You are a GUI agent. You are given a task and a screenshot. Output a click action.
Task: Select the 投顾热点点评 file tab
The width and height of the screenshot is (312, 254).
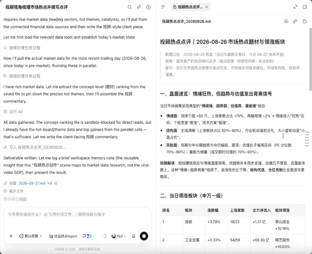pyautogui.click(x=188, y=7)
